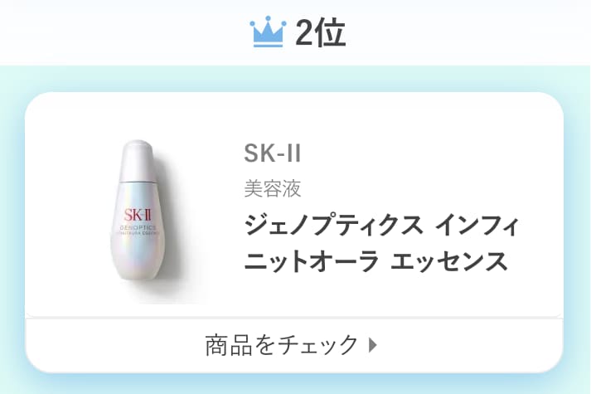Click the 商品 word in the check button
The height and width of the screenshot is (394, 591).
(x=229, y=345)
